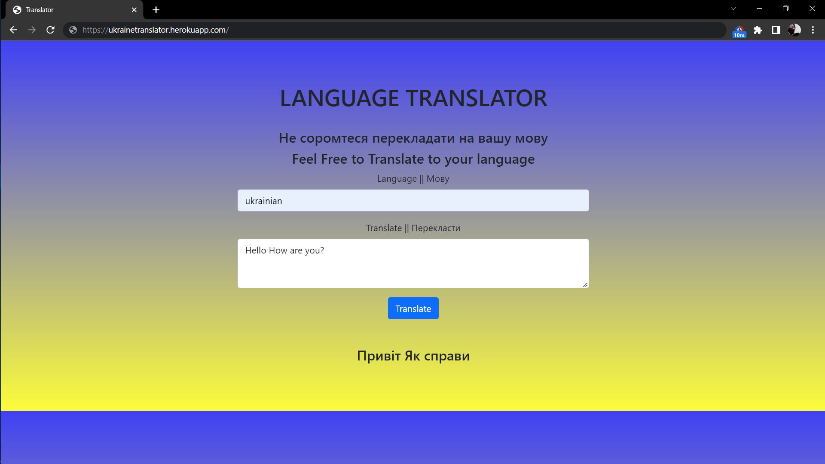Open the profile avatar menu
Screen dimensions: 825x464
point(794,30)
